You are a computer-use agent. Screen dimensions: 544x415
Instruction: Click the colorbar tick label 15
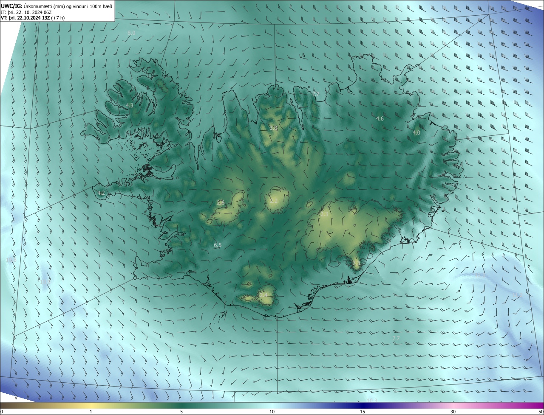pyautogui.click(x=363, y=412)
